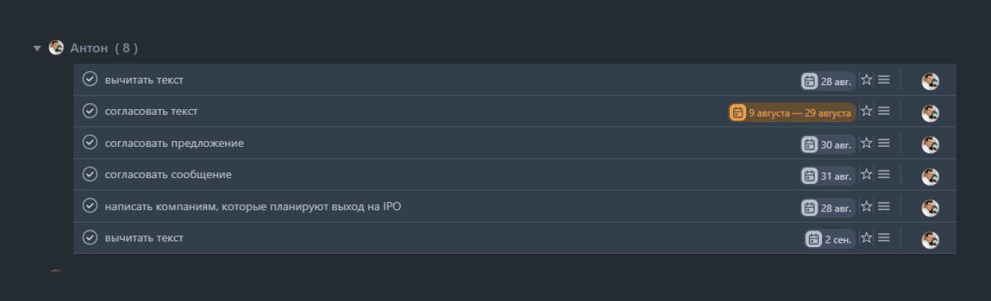This screenshot has width=991, height=301.
Task: Add 'согласовать сообщение' to favorites with star
Action: tap(866, 174)
